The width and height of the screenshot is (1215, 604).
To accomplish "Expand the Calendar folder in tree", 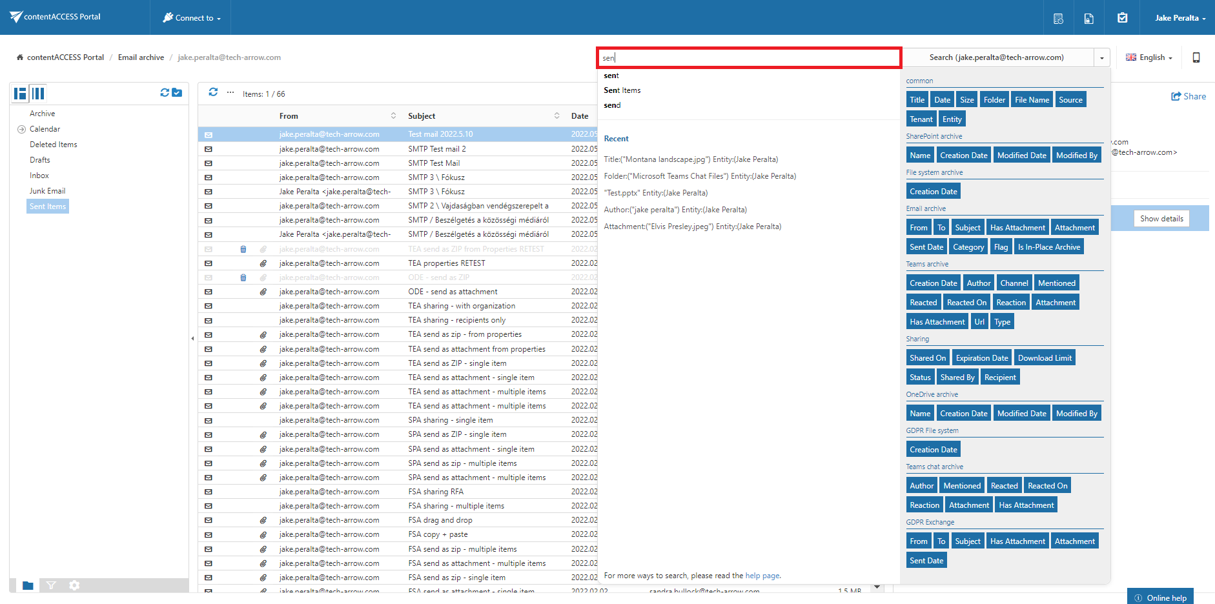I will click(x=21, y=129).
